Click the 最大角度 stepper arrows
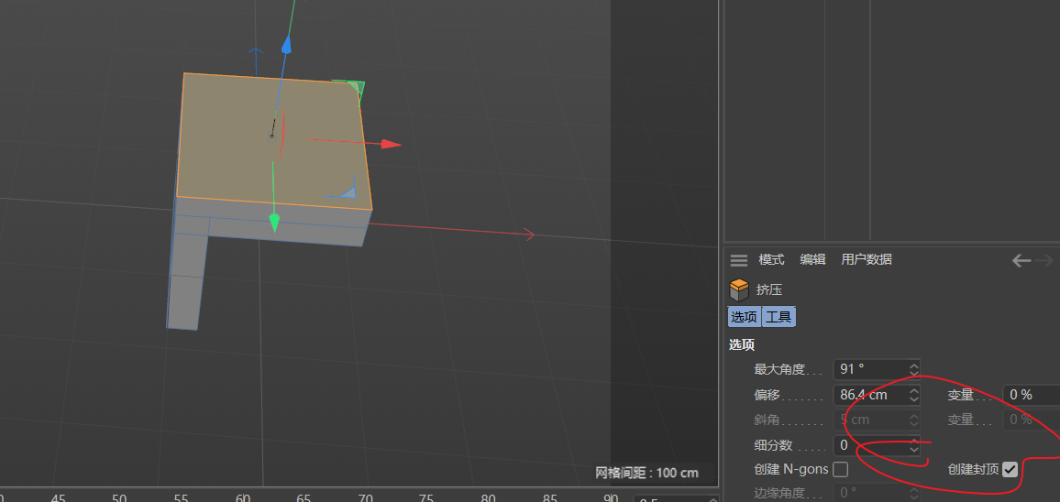Image resolution: width=1060 pixels, height=502 pixels. click(913, 369)
